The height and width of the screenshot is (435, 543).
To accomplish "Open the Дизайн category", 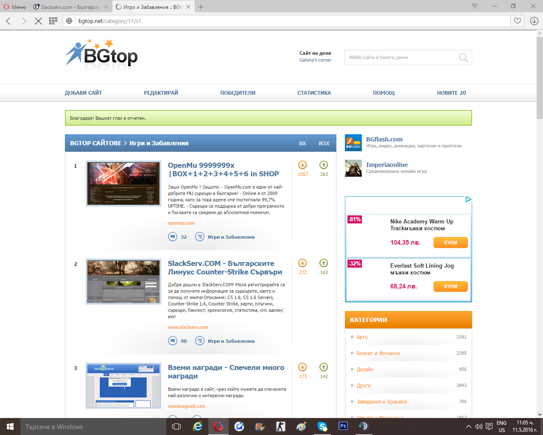I will (x=365, y=370).
